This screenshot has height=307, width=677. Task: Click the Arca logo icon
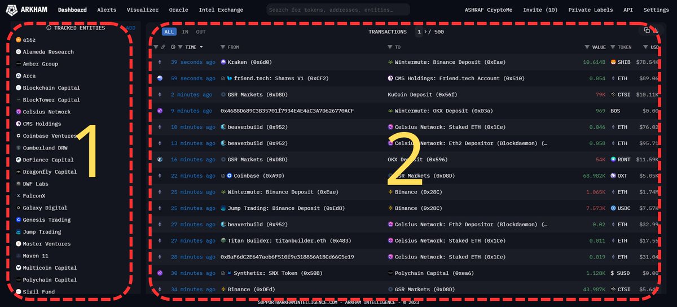[19, 76]
